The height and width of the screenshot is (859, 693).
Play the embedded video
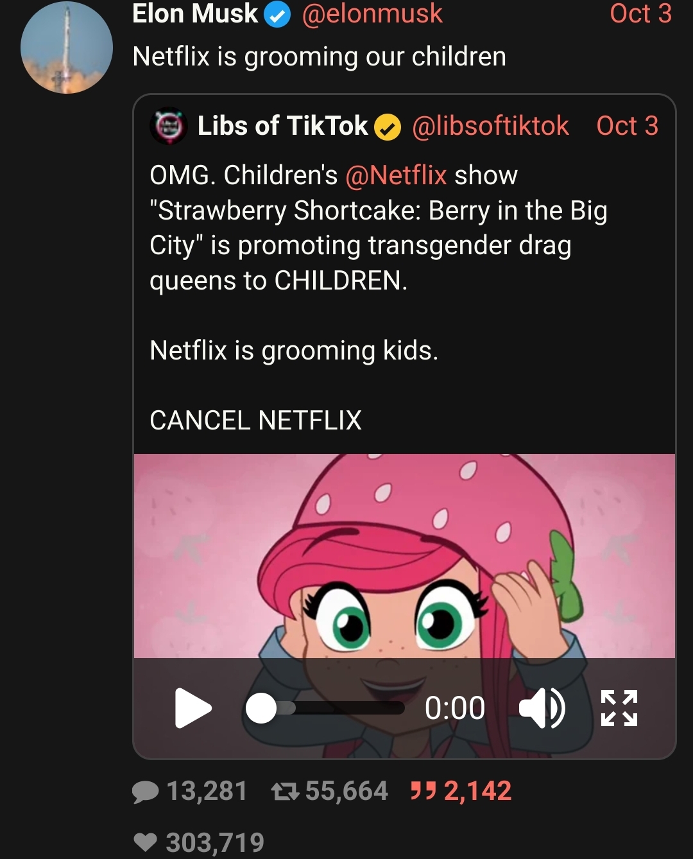coord(193,708)
